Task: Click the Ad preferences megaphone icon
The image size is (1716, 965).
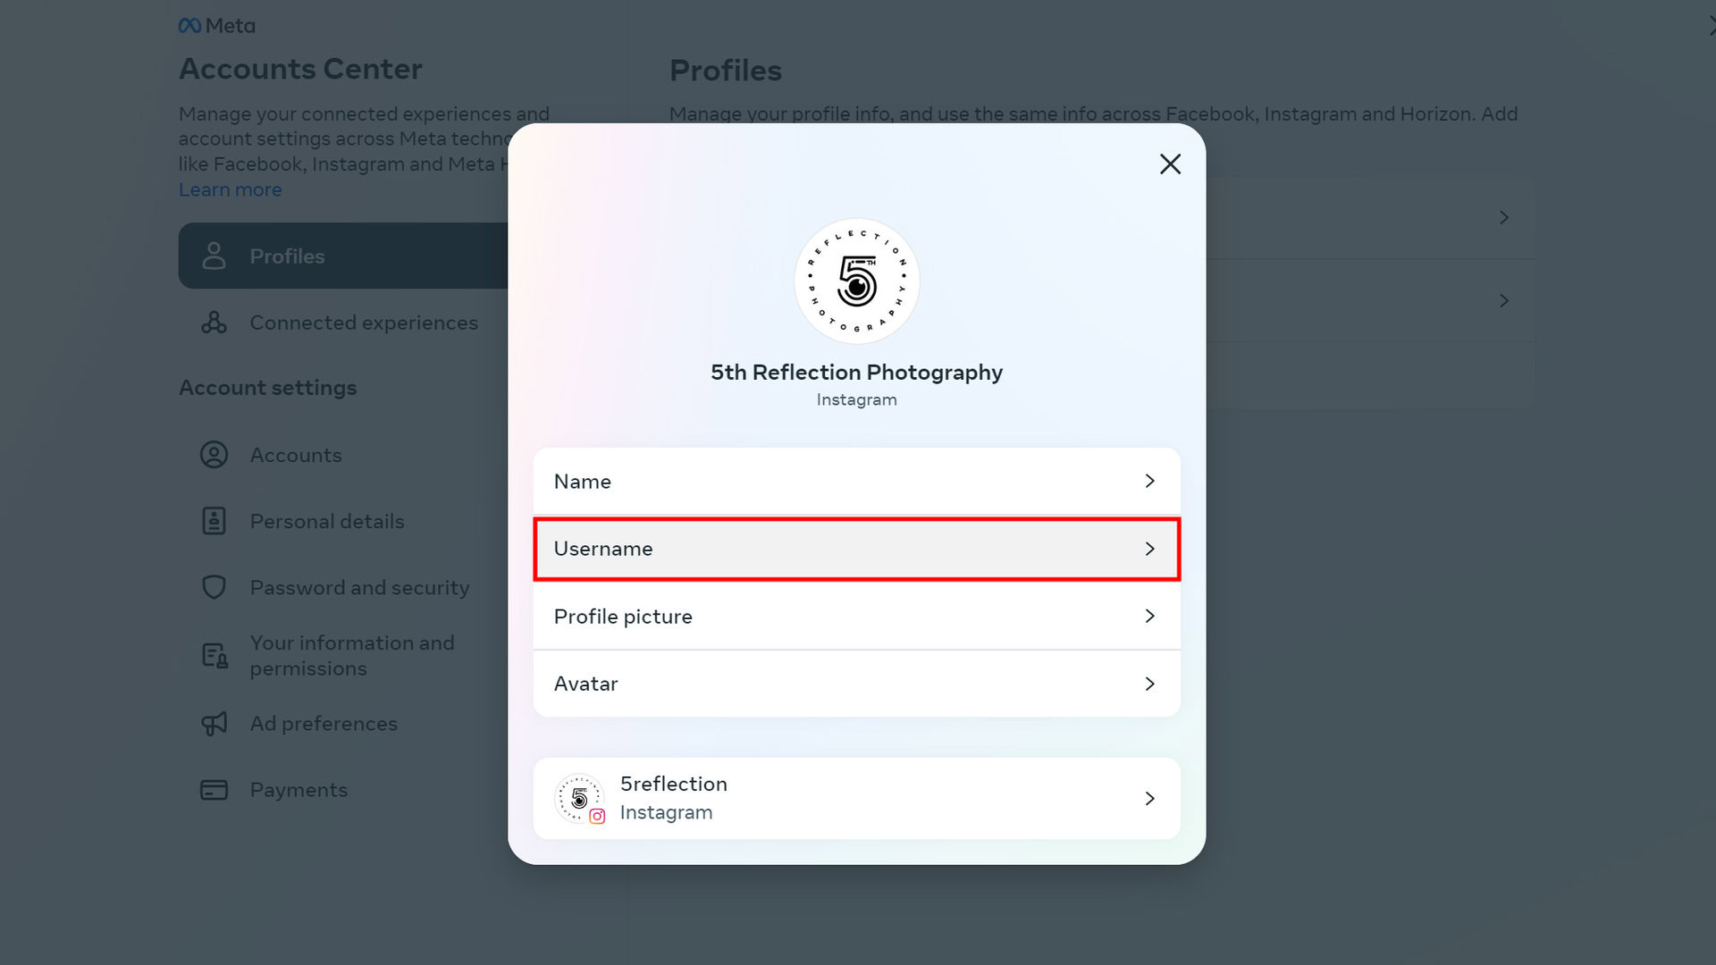Action: click(214, 723)
